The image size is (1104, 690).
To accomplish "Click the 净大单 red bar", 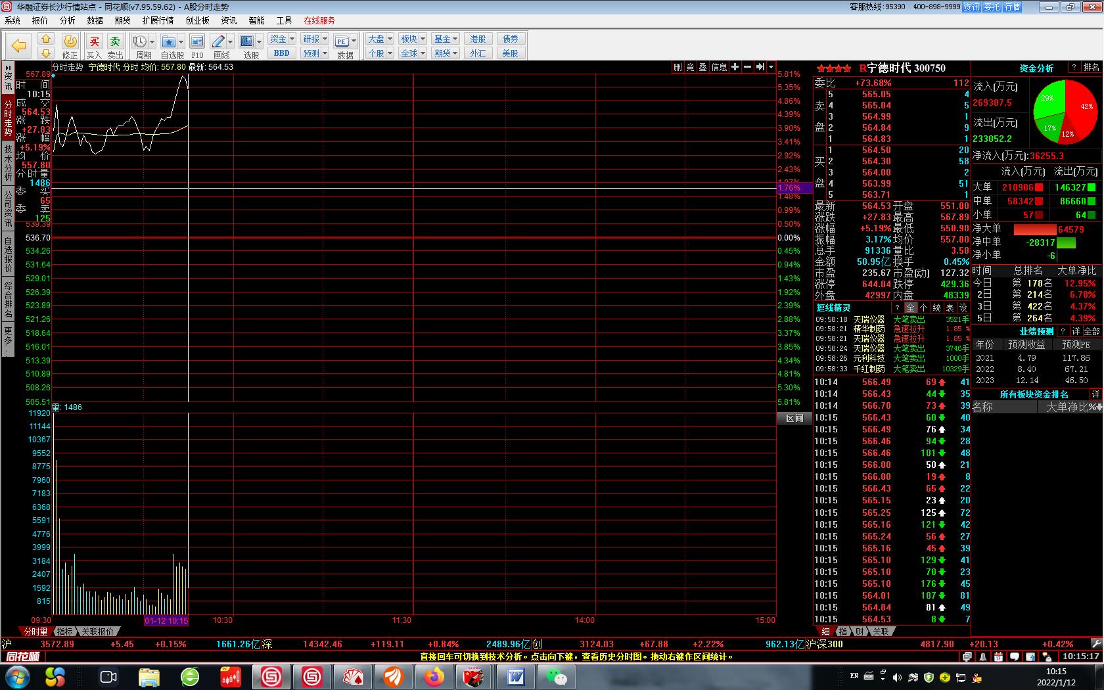I will pos(1036,229).
